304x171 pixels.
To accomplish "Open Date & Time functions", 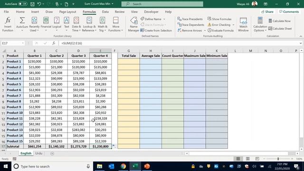I will coord(76,24).
